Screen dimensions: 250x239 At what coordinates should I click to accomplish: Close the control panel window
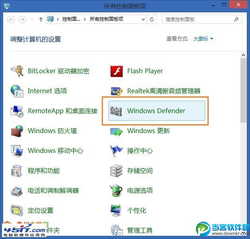click(x=238, y=5)
